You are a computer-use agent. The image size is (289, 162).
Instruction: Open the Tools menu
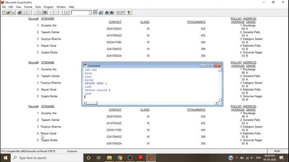(38, 7)
